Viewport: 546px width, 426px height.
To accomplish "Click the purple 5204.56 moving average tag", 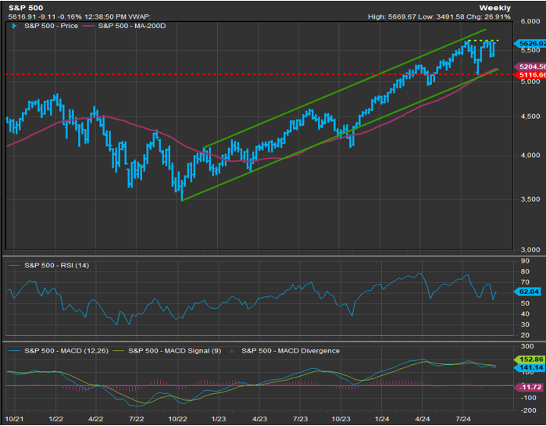I will coord(530,66).
